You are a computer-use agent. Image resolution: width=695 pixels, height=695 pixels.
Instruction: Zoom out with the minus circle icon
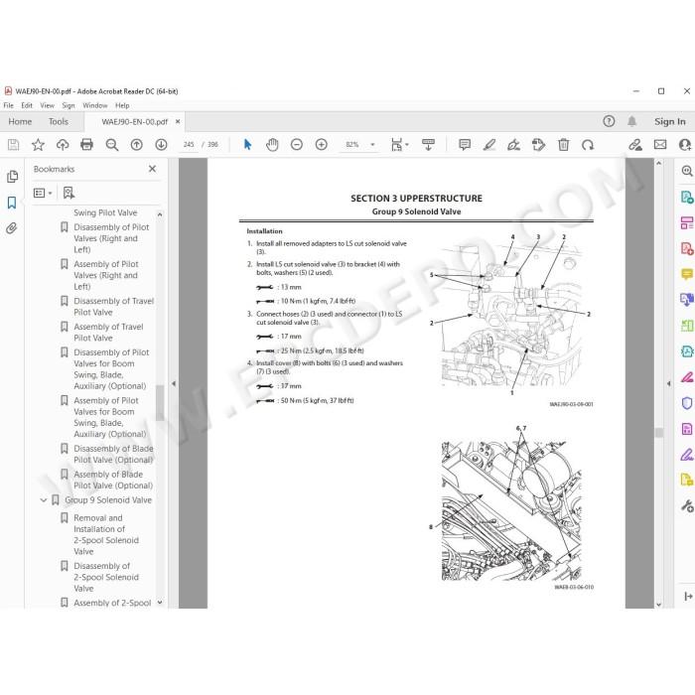[297, 145]
